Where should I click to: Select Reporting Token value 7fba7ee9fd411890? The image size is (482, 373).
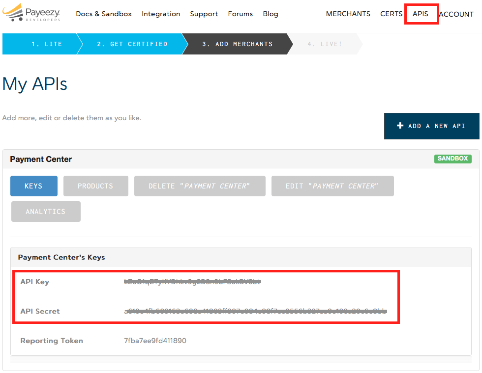(x=155, y=341)
